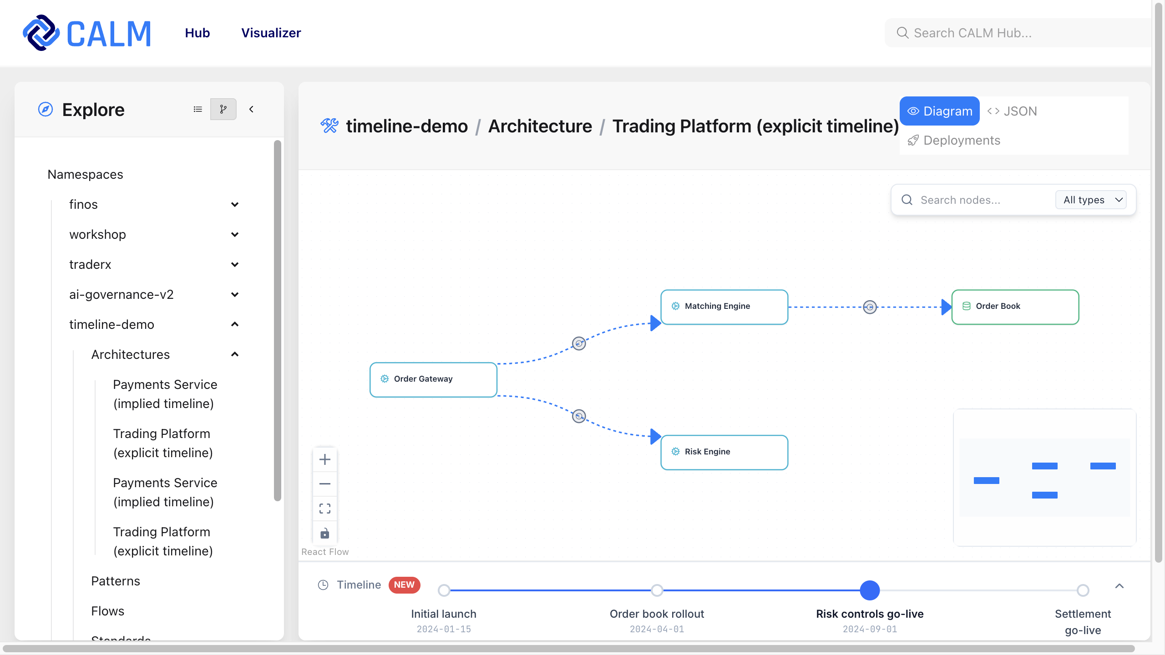Fit the diagram to view
The width and height of the screenshot is (1165, 655).
point(325,509)
